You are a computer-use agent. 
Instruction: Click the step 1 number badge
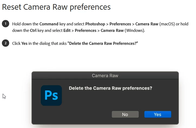pyautogui.click(x=5, y=24)
